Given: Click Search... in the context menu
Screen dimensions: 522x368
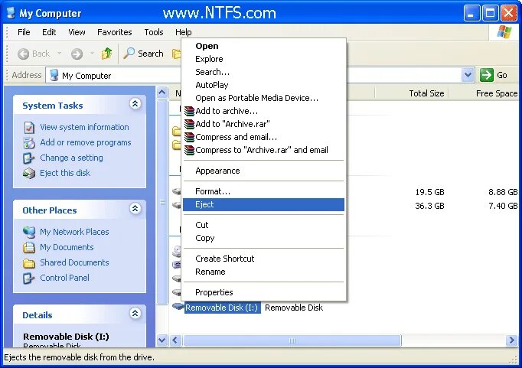Looking at the screenshot, I should 263,72.
